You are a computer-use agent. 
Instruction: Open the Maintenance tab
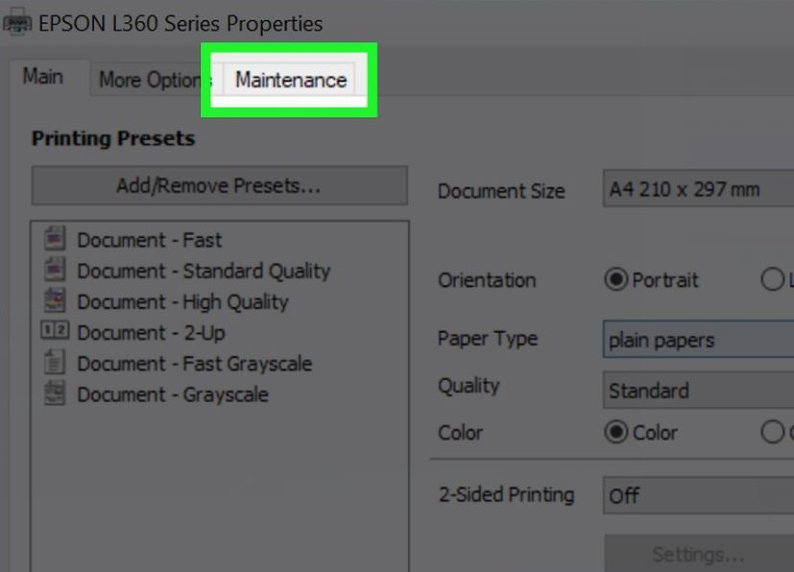point(291,80)
